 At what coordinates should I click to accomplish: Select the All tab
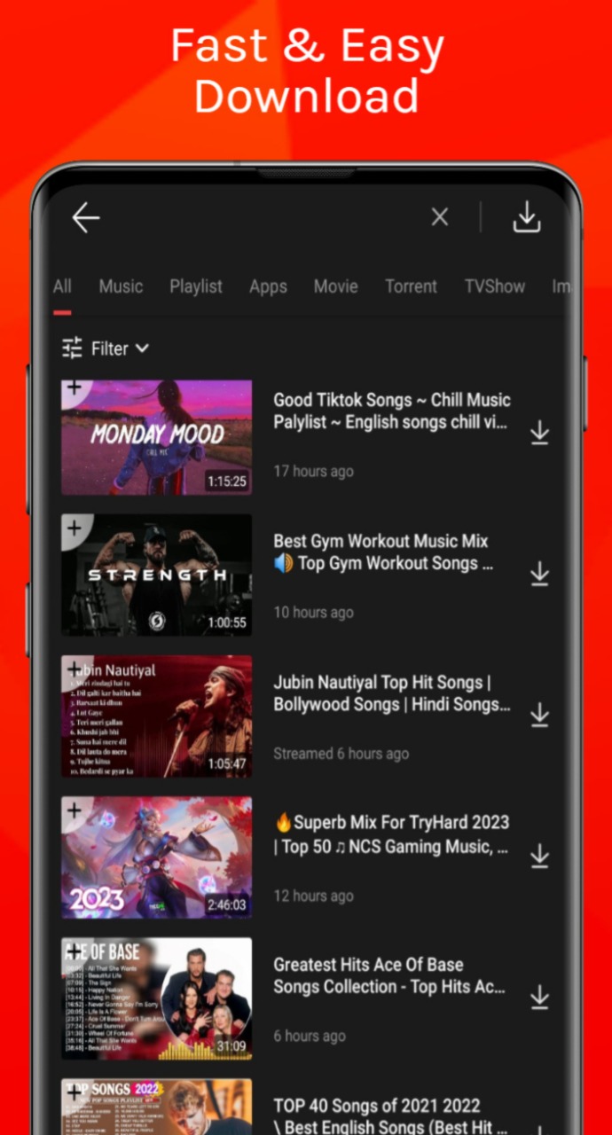62,286
